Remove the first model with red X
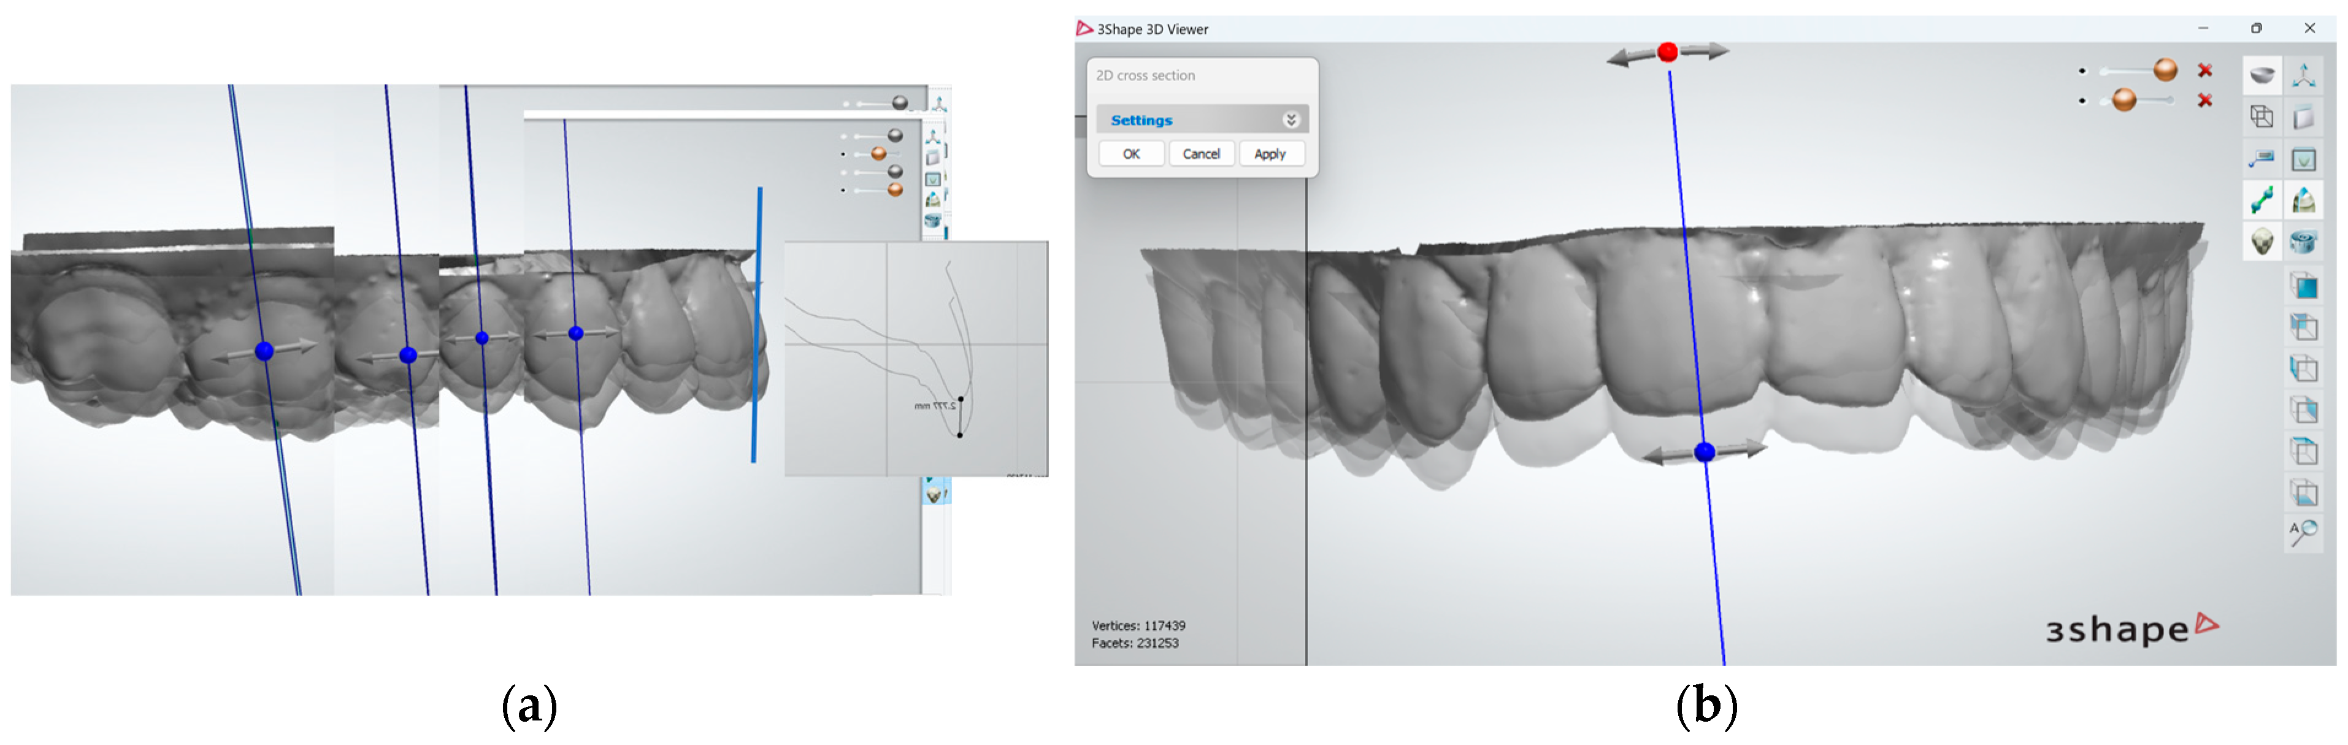 coord(2205,70)
